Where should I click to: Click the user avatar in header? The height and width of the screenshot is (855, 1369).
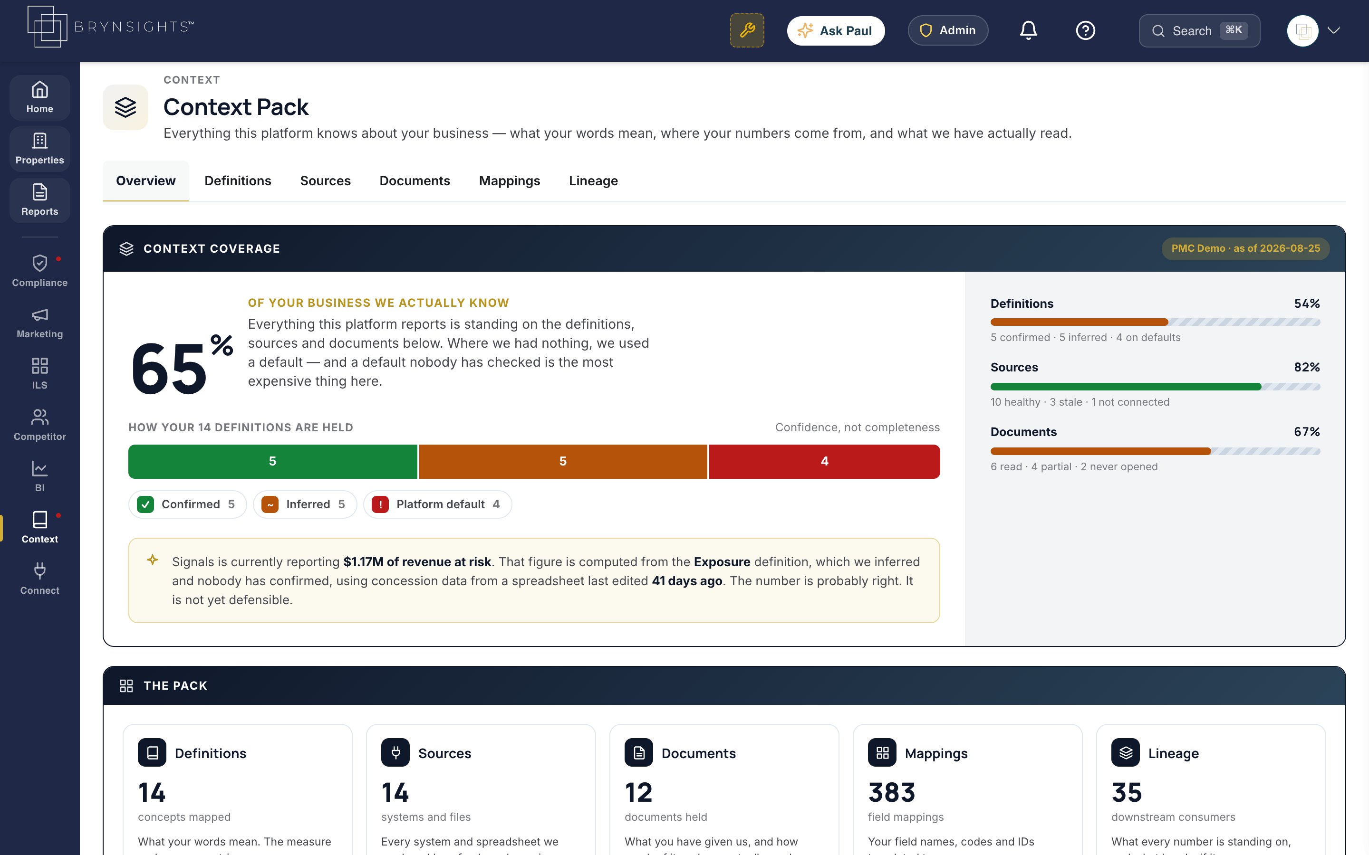[1303, 30]
